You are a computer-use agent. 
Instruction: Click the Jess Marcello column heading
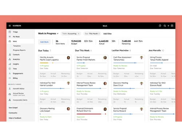tap(155, 50)
